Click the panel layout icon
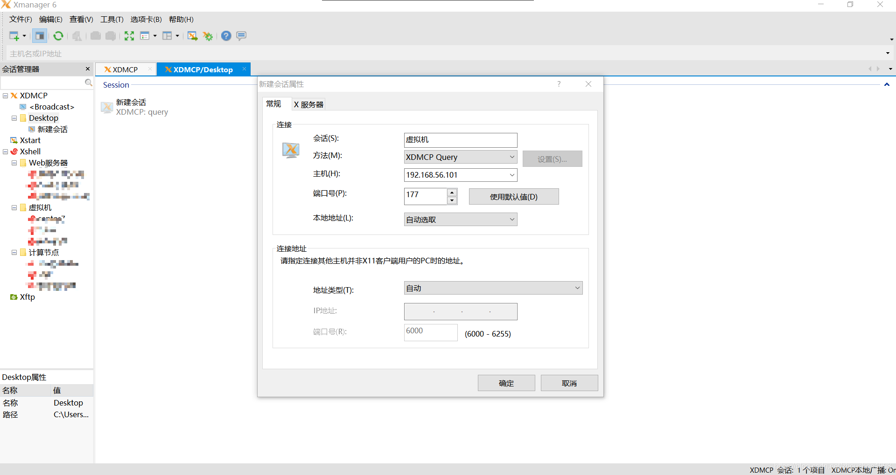Image resolution: width=896 pixels, height=475 pixels. 167,36
